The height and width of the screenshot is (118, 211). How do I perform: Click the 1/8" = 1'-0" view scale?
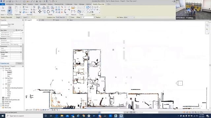click(29, 110)
